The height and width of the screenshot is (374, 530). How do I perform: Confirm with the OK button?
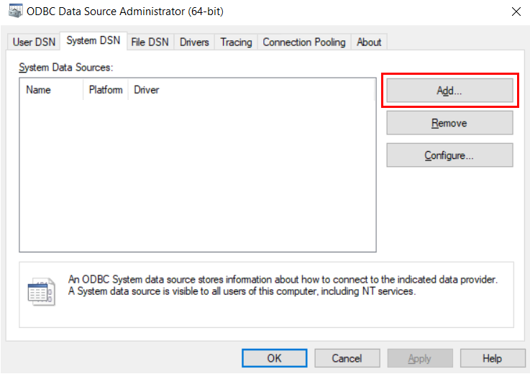(274, 358)
